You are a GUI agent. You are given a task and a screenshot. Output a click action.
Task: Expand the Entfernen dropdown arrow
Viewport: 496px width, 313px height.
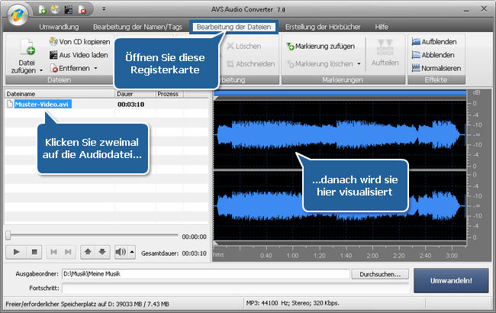[95, 68]
